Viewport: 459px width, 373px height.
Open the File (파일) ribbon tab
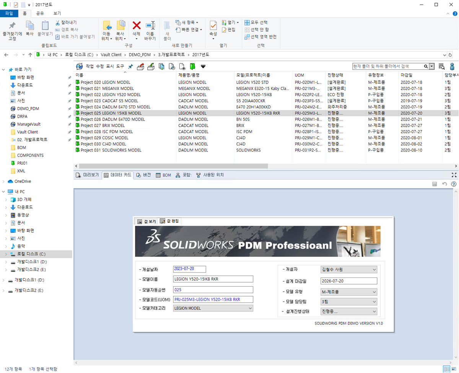[9, 13]
